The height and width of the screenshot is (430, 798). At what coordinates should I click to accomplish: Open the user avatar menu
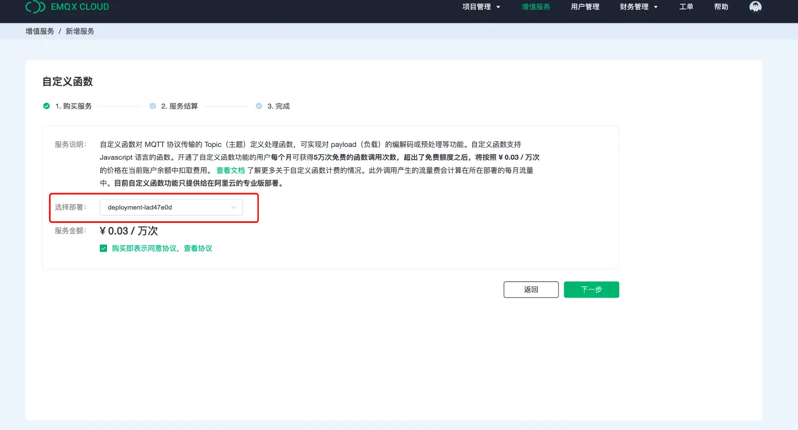(x=755, y=7)
